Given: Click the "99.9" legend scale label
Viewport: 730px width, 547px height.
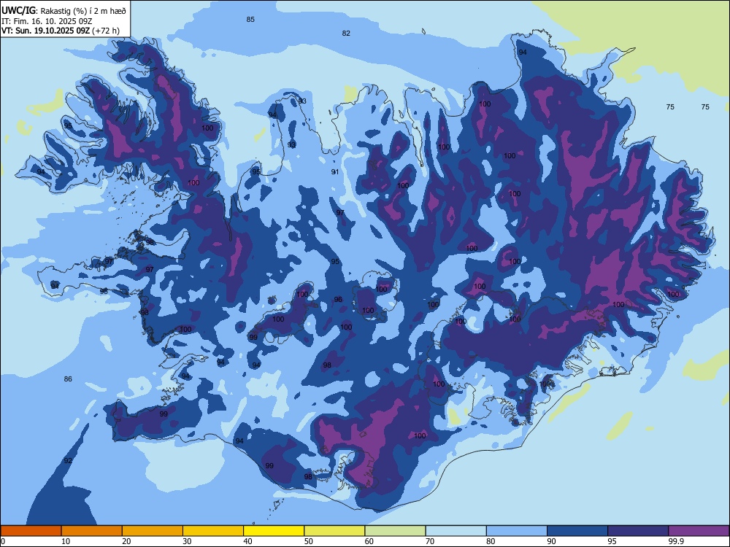Looking at the screenshot, I should (676, 541).
